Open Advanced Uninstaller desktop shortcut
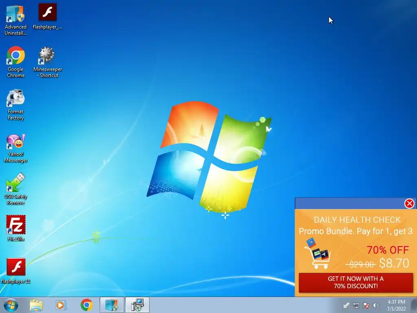Screen dimensions: 417x313 pyautogui.click(x=15, y=20)
